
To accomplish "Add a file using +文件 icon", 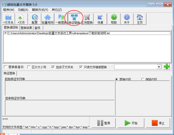I will coord(21,19).
